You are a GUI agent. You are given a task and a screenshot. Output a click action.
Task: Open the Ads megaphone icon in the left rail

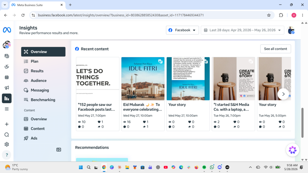[7, 88]
